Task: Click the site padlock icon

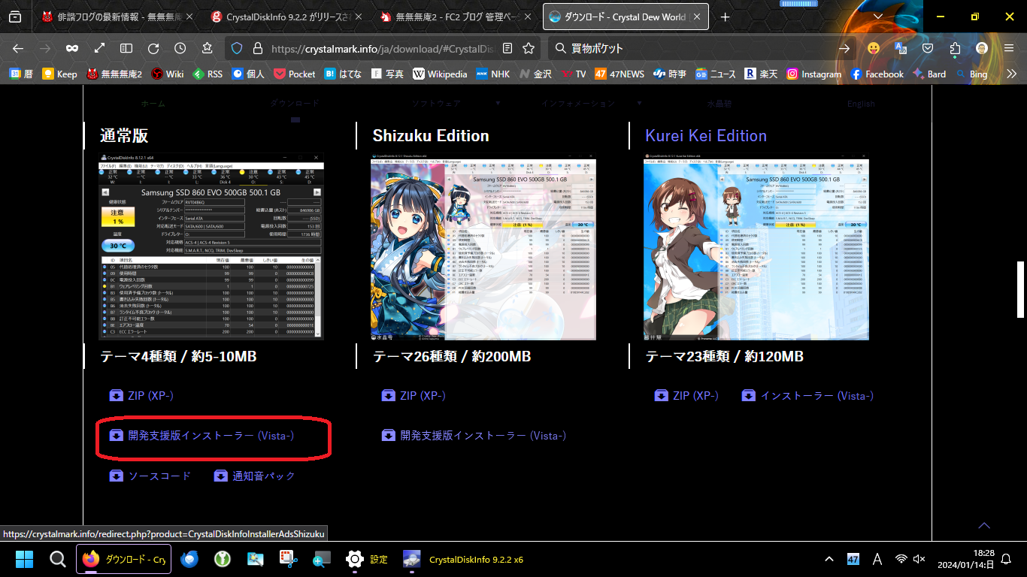Action: tap(257, 48)
